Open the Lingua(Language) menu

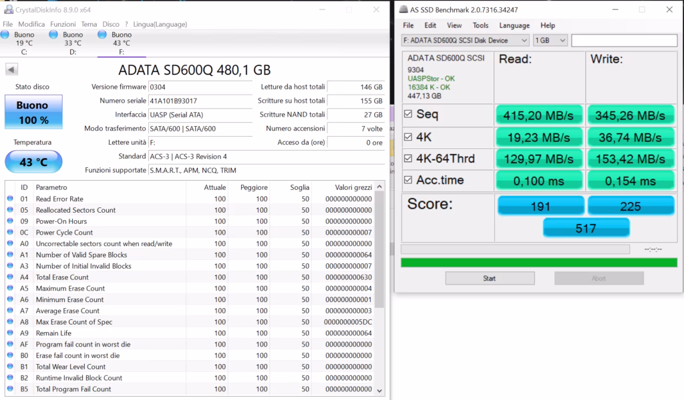(x=160, y=25)
